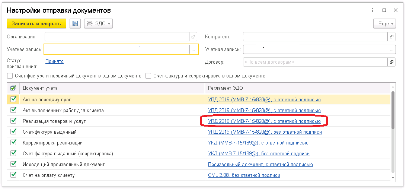Open regulation link for Реализация товаров и услуг
This screenshot has height=191, width=406.
point(264,121)
